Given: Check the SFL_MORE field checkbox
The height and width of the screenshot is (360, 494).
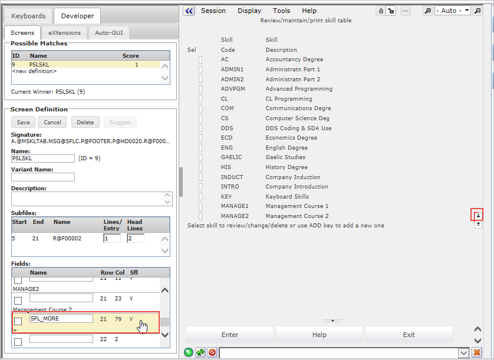Looking at the screenshot, I should (18, 321).
